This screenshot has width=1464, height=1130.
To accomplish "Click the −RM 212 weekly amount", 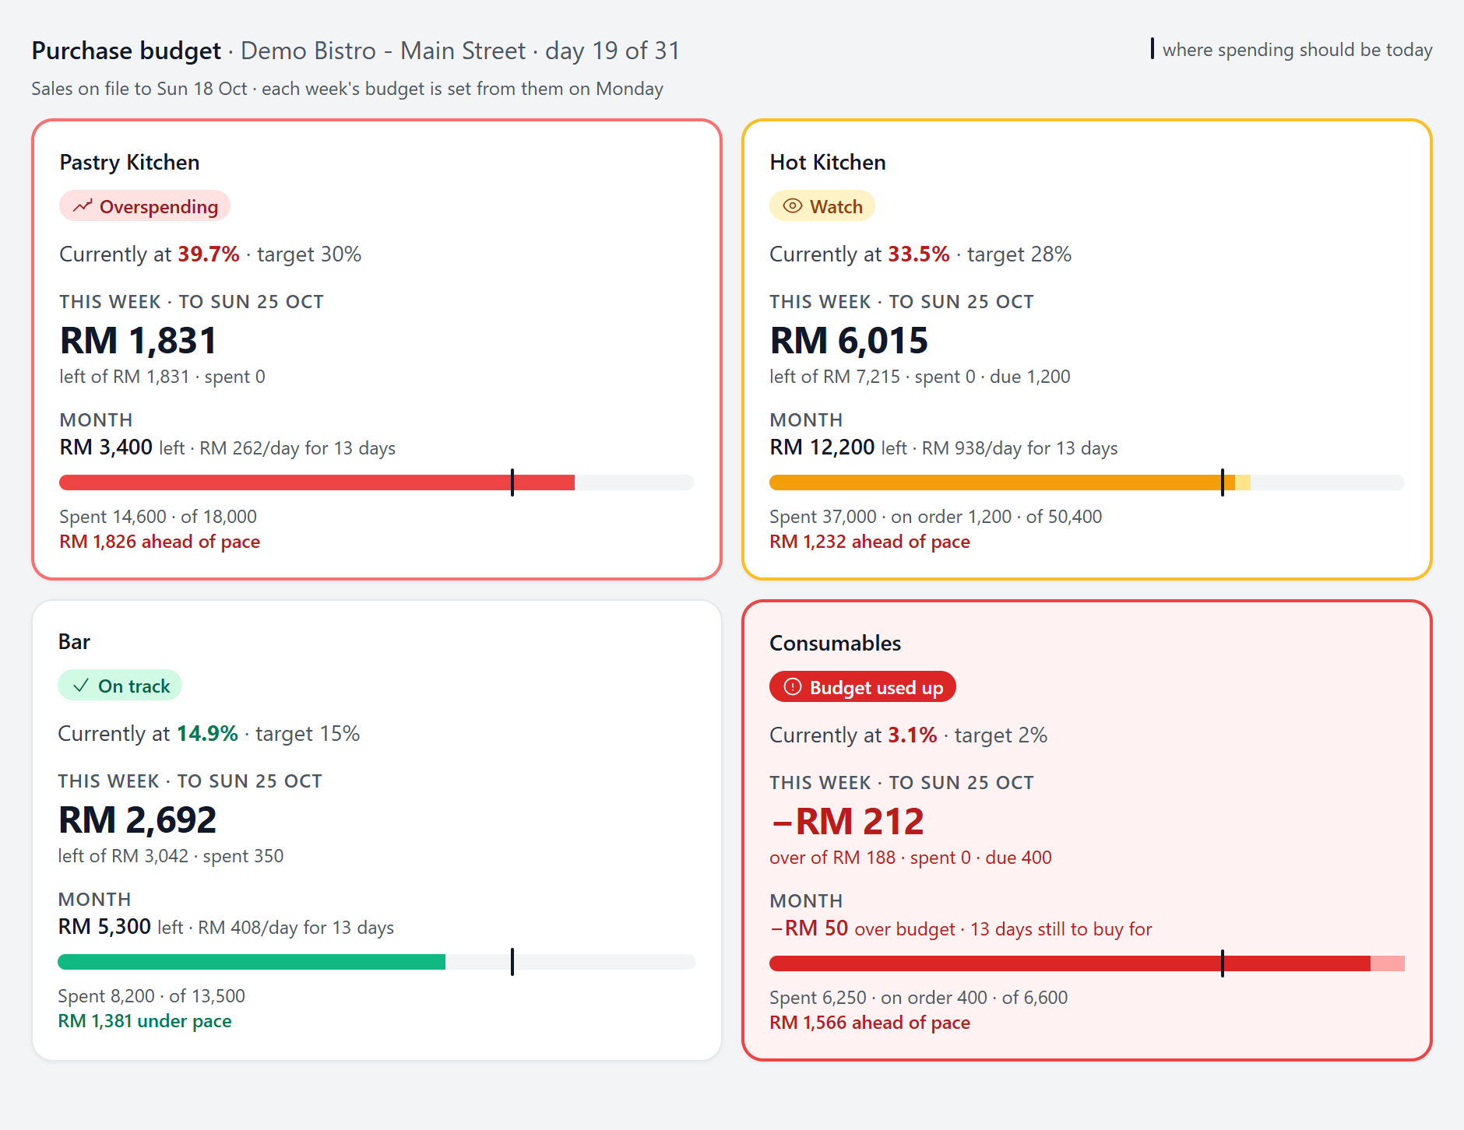I will pos(846,822).
